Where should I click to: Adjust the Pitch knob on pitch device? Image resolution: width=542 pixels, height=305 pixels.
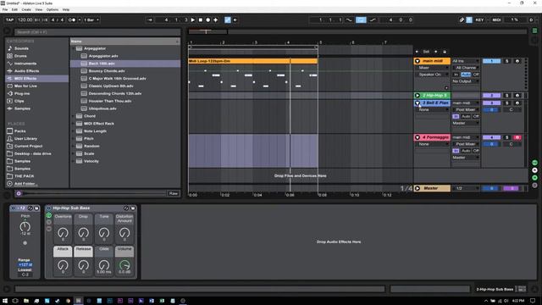25,227
